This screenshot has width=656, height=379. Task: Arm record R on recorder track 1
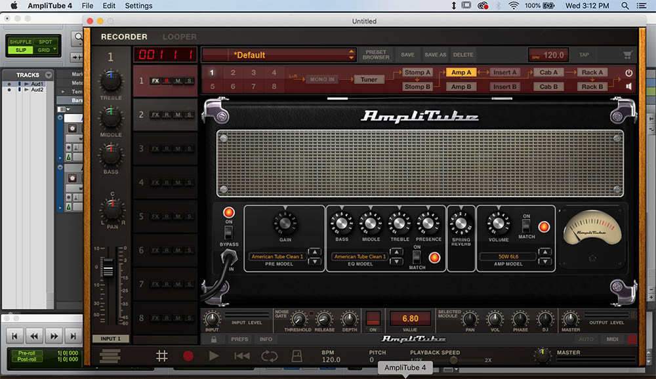[x=167, y=81]
